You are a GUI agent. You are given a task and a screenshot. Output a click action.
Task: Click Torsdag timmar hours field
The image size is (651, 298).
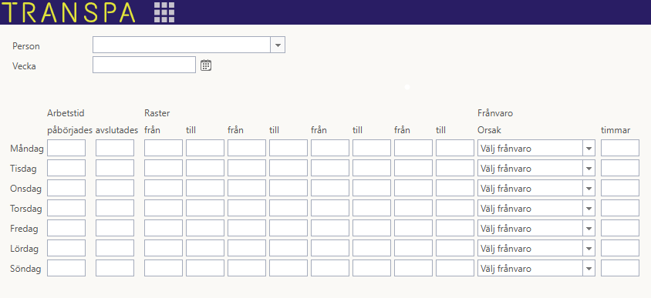point(620,208)
